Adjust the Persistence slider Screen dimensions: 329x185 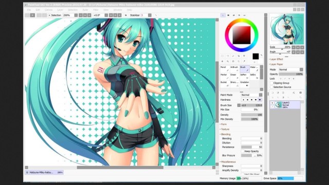click(x=251, y=147)
